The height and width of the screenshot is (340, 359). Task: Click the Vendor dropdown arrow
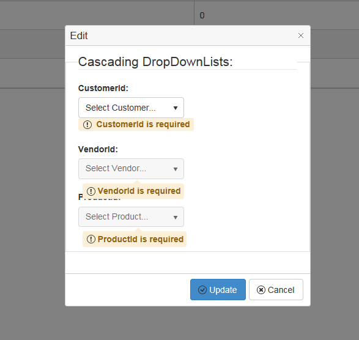tap(176, 169)
